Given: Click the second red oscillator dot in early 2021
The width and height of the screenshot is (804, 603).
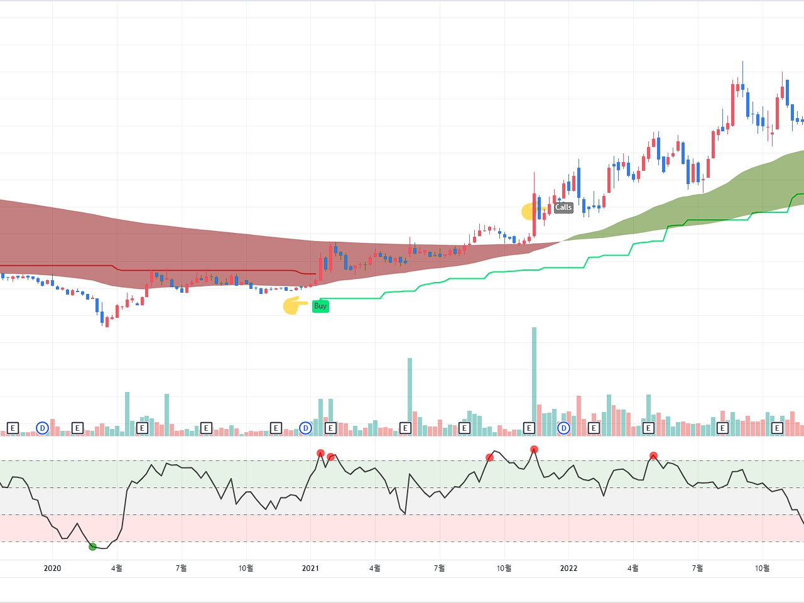Looking at the screenshot, I should tap(330, 457).
